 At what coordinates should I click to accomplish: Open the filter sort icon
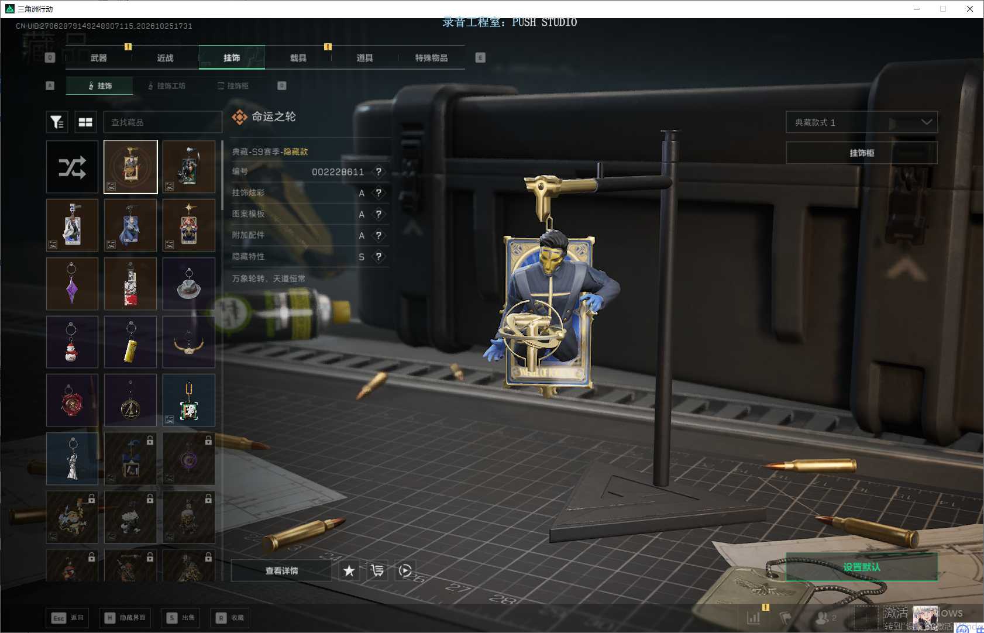tap(57, 122)
